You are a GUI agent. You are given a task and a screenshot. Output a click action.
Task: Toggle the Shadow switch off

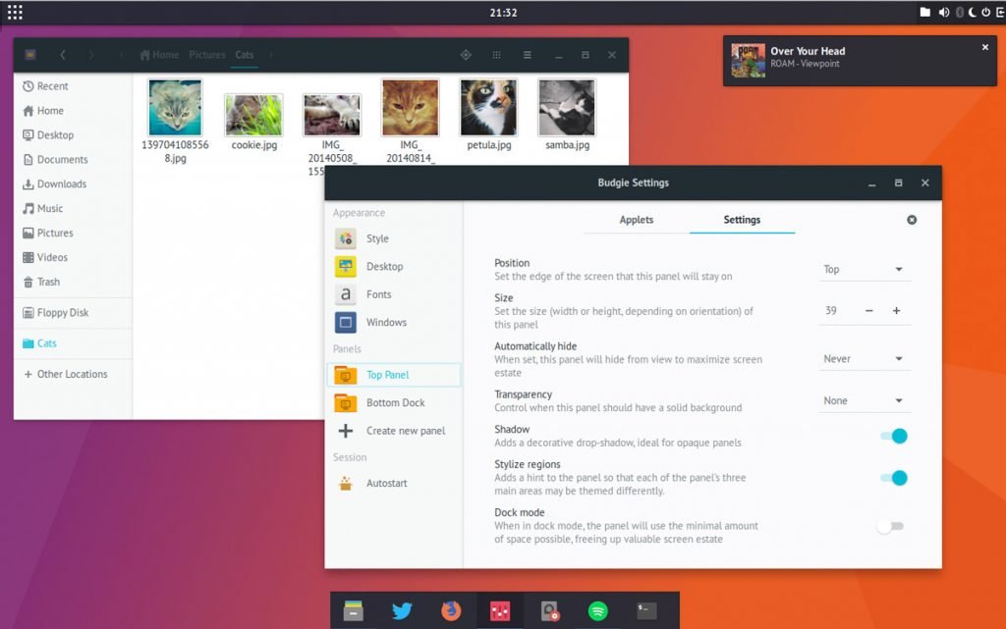tap(894, 437)
